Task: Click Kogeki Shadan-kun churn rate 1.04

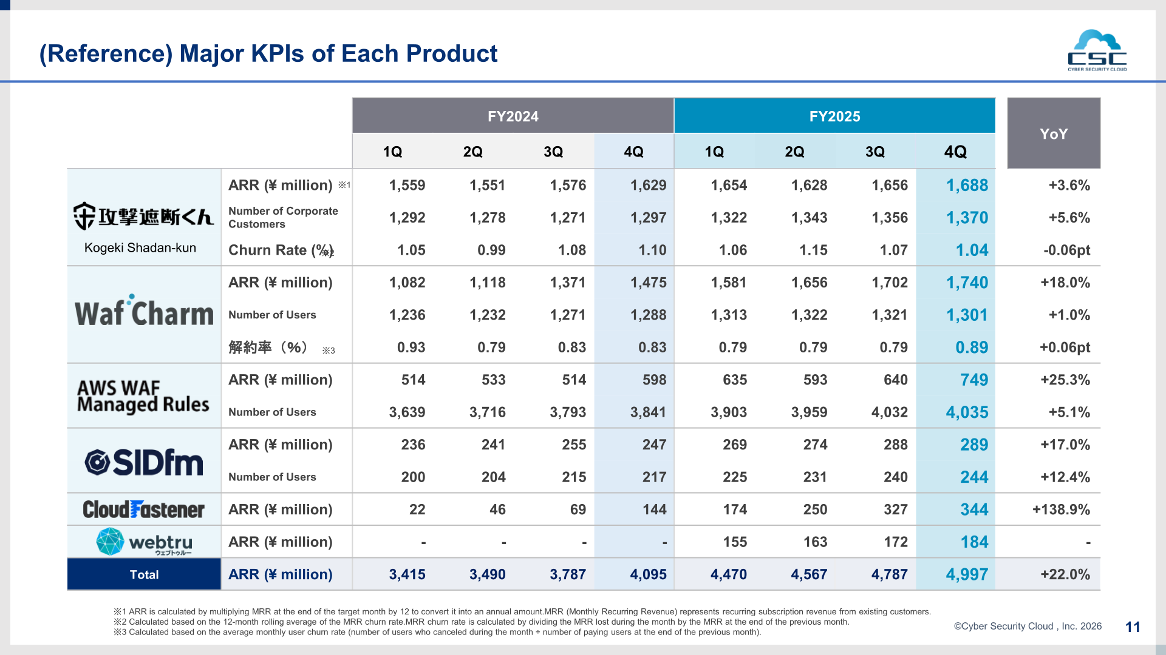Action: (972, 250)
